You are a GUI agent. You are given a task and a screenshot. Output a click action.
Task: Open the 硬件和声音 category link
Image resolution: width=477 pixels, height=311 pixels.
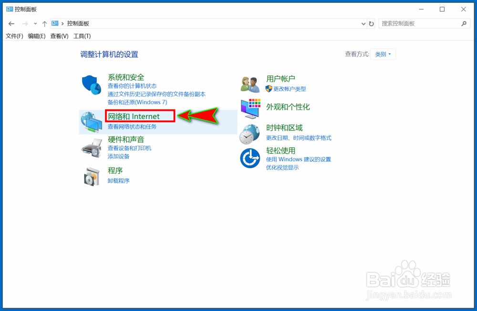coord(126,139)
